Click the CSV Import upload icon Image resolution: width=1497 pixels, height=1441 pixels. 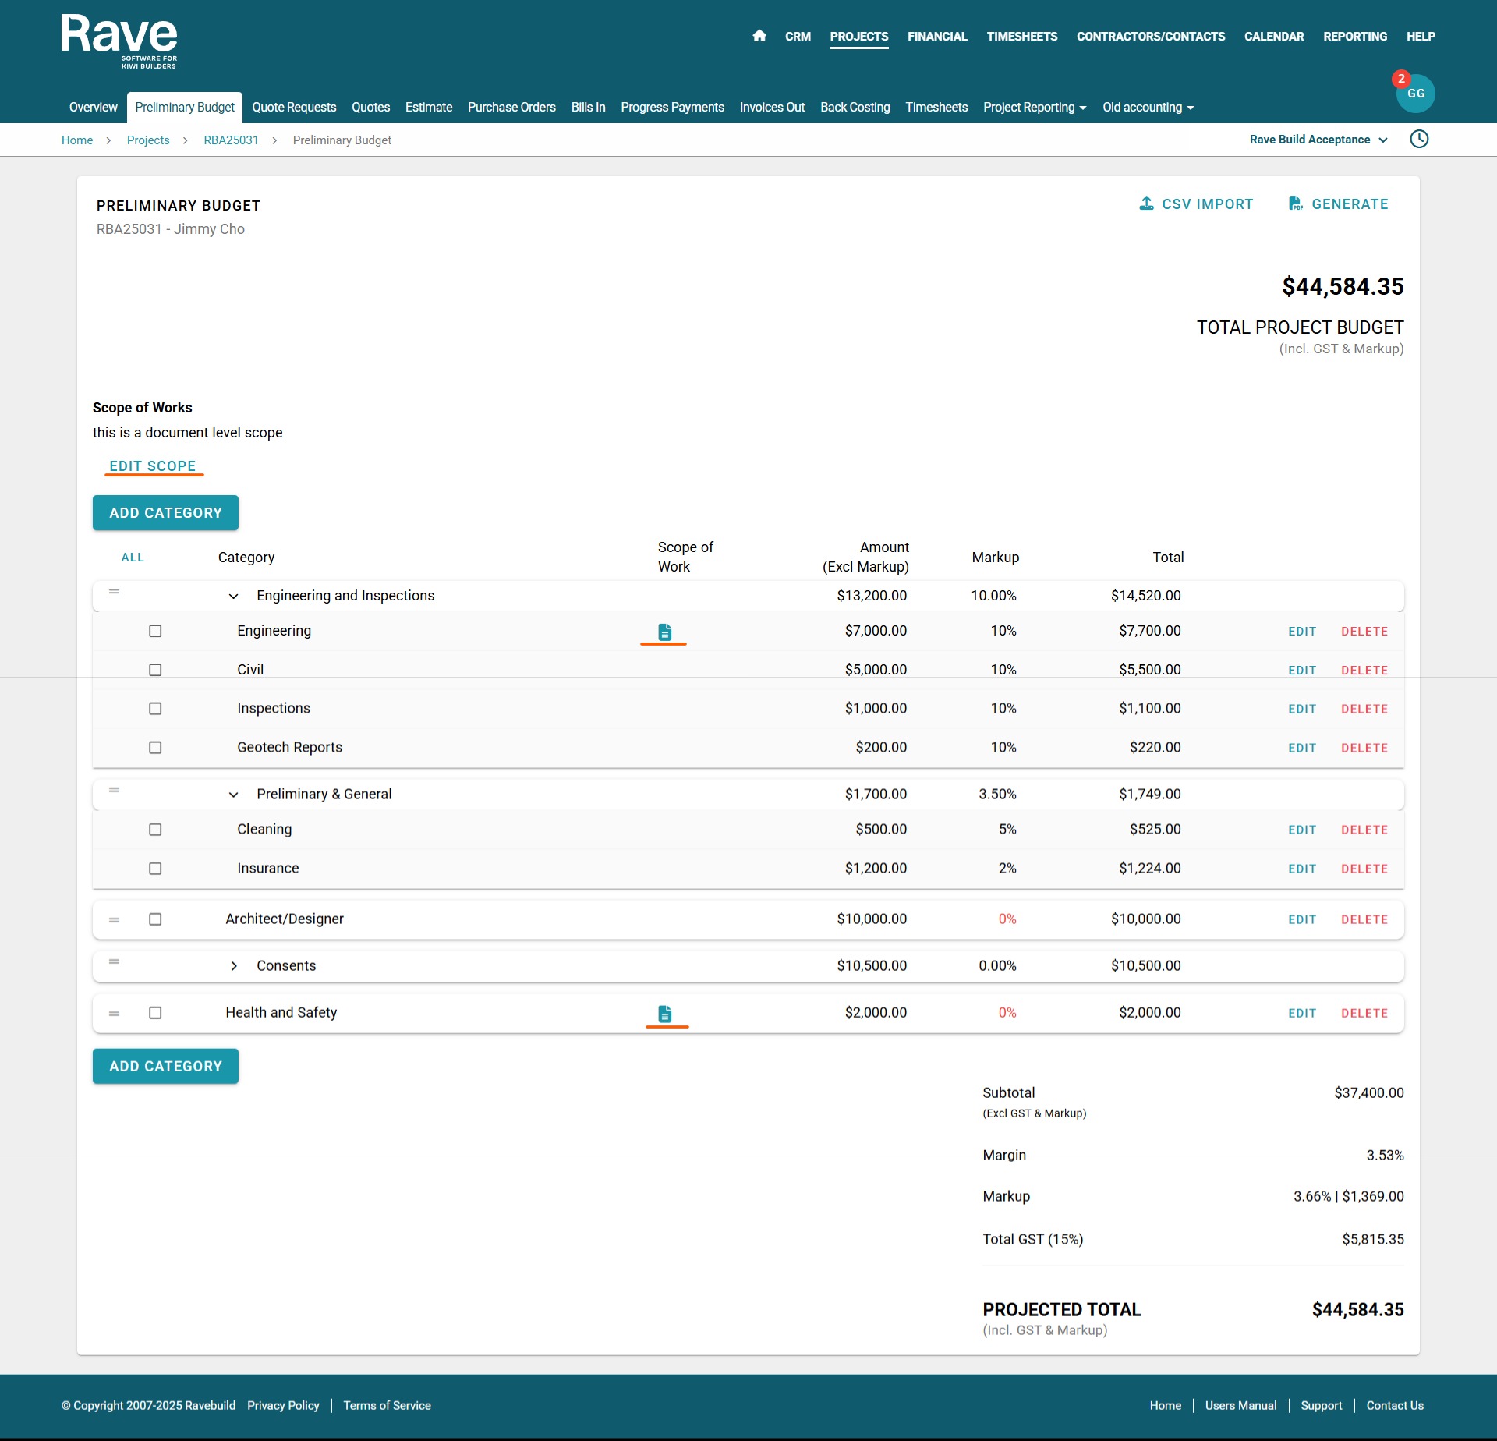[x=1146, y=204]
